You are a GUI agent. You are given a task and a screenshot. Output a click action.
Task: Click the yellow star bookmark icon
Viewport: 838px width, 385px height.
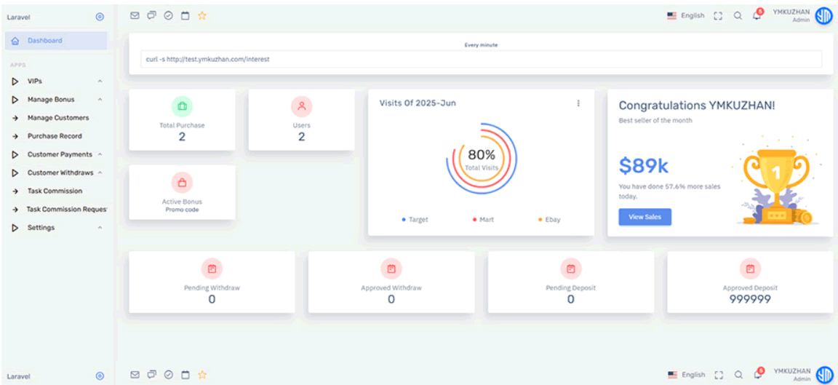[202, 15]
